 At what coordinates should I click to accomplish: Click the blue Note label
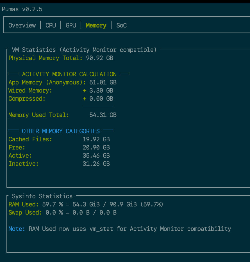click(17, 229)
